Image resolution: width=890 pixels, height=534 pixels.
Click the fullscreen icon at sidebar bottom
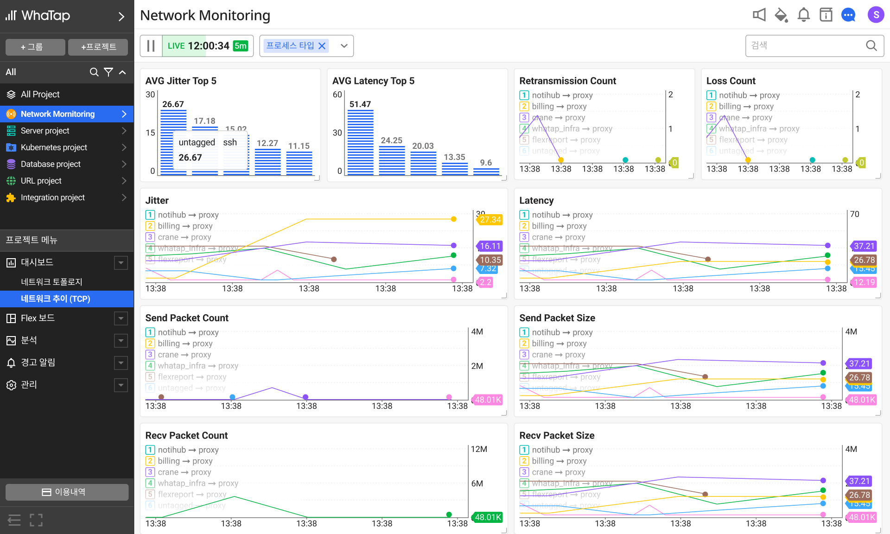36,520
